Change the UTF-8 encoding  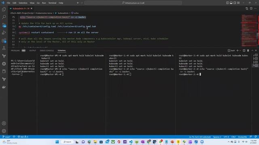click(x=226, y=137)
